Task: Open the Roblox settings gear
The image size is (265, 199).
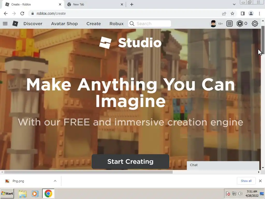Action: point(255,24)
